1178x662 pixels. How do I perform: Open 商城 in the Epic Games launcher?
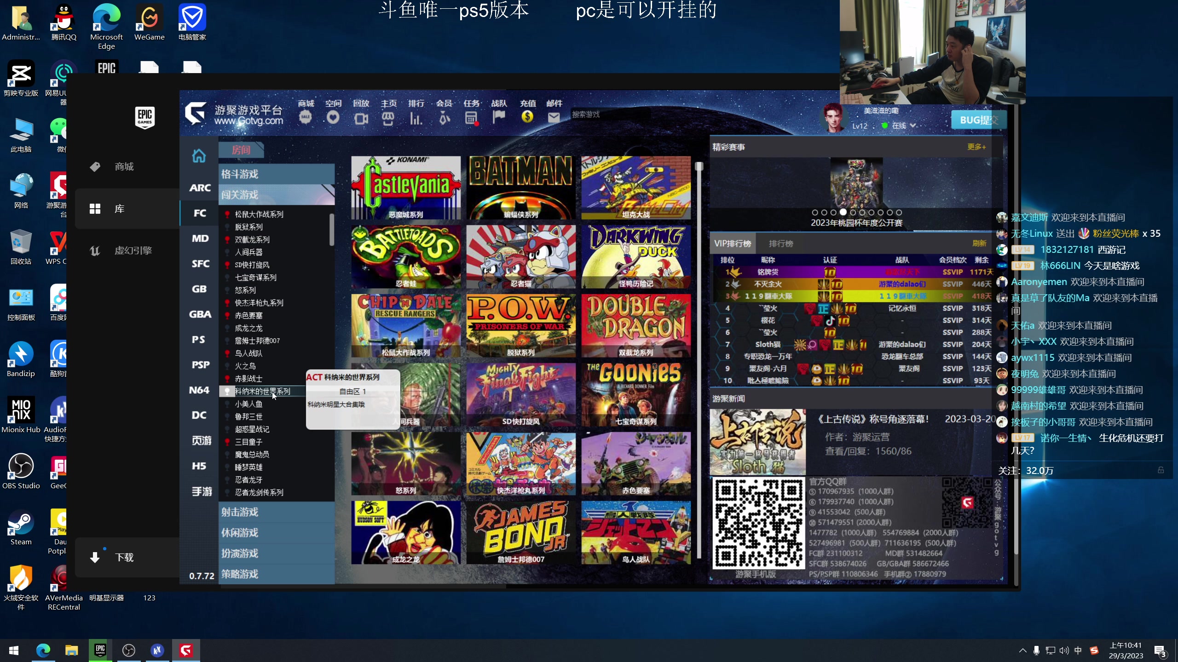[123, 166]
